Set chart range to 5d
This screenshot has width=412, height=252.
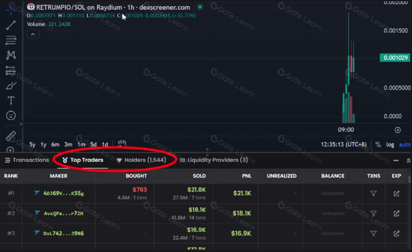[93, 145]
